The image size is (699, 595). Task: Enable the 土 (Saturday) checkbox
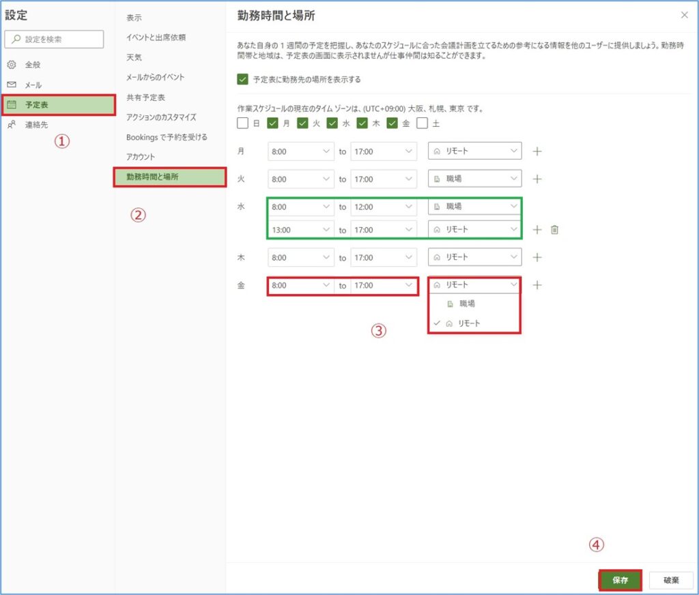422,124
